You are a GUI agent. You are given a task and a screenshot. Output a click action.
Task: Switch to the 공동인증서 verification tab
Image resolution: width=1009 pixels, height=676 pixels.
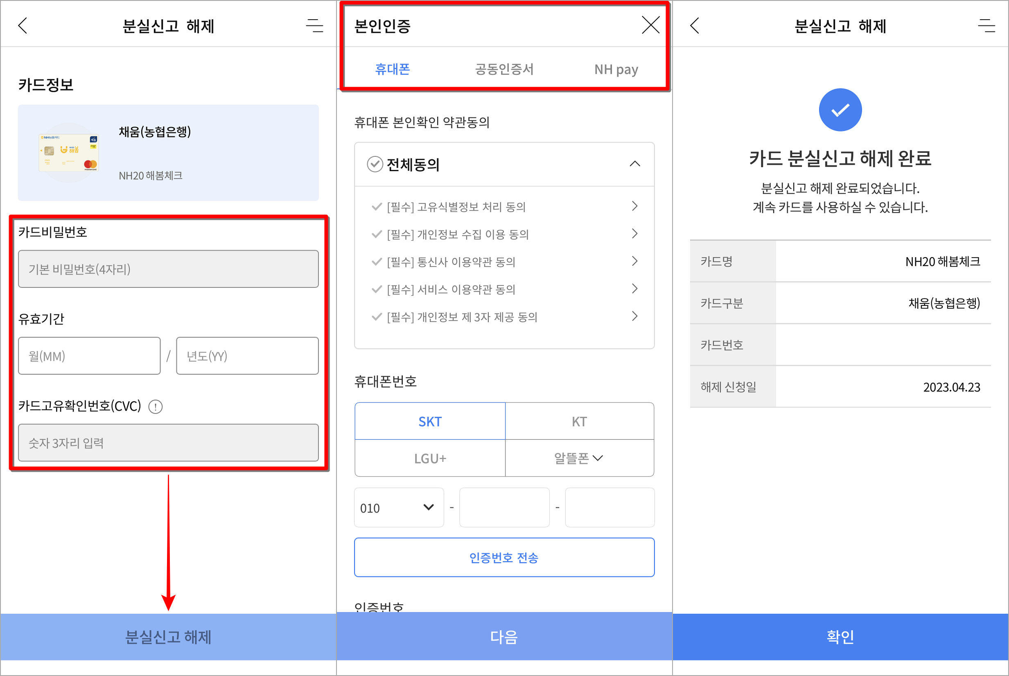point(504,69)
